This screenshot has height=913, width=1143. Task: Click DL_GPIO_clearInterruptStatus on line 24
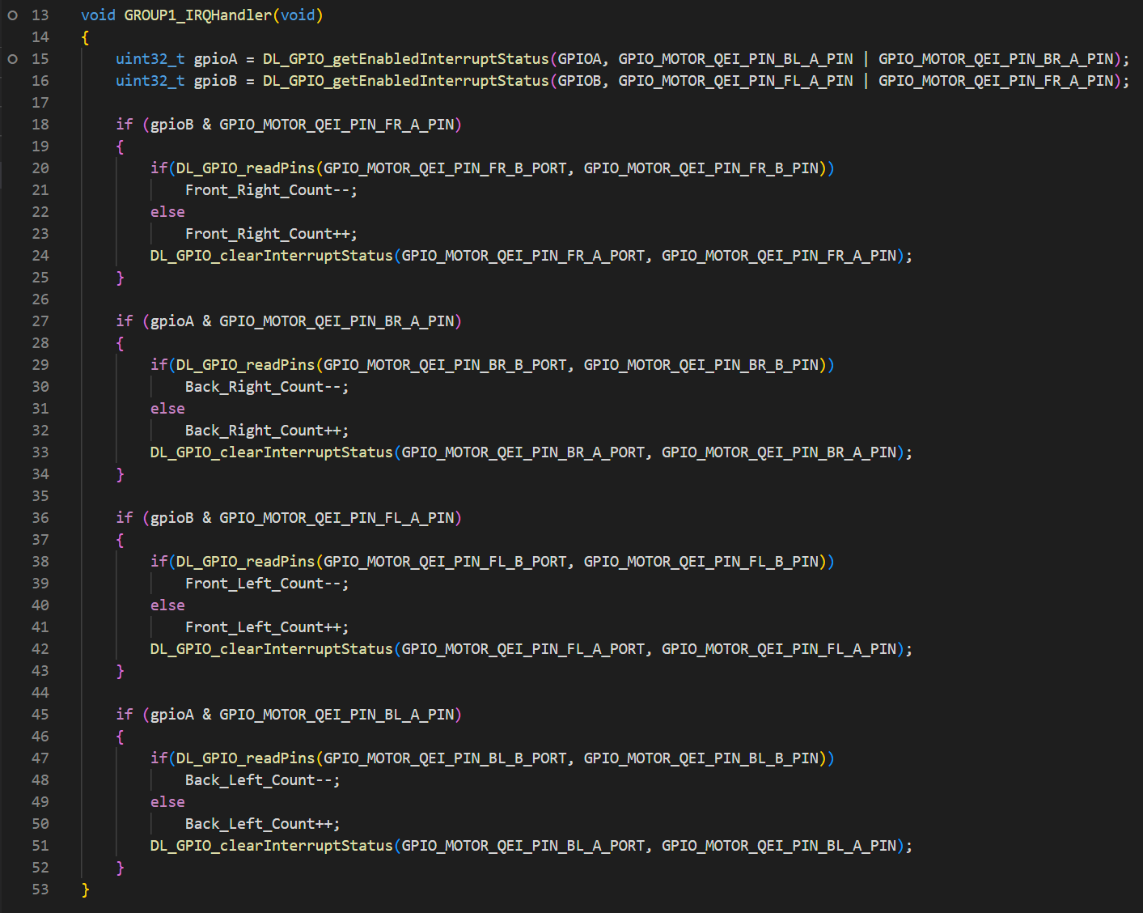click(x=271, y=256)
